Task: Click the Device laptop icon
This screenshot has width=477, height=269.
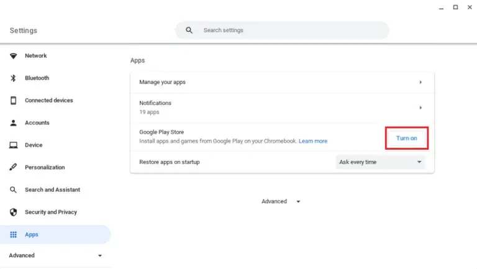Action: tap(13, 145)
